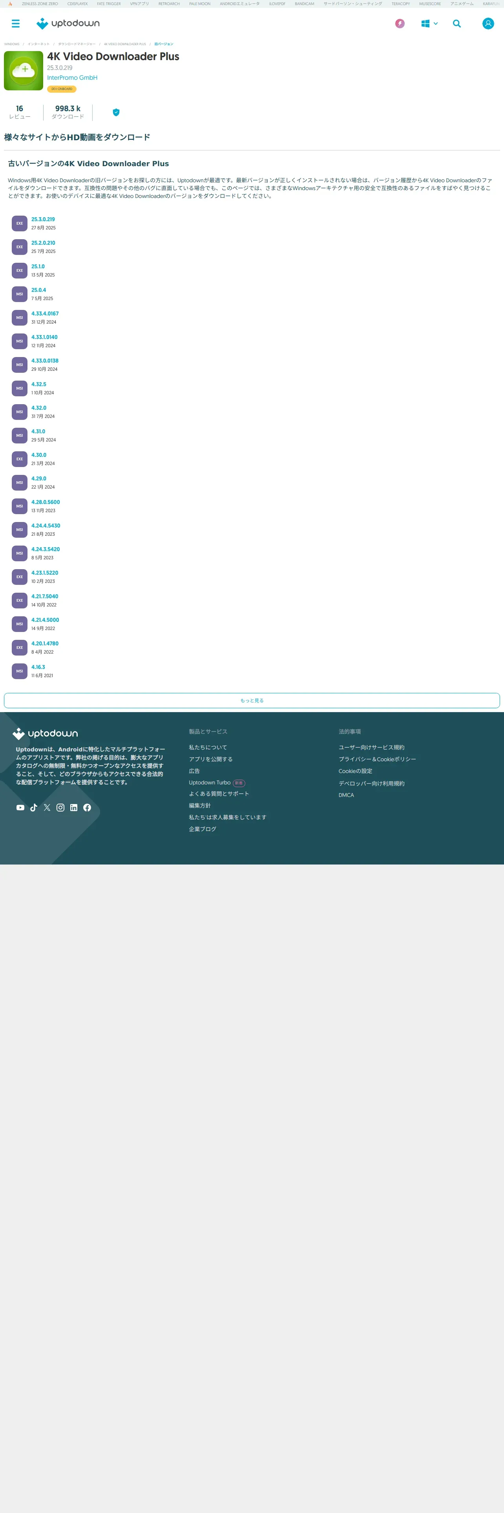The image size is (504, 1513).
Task: Open the TikTok icon in footer
Action: click(33, 808)
